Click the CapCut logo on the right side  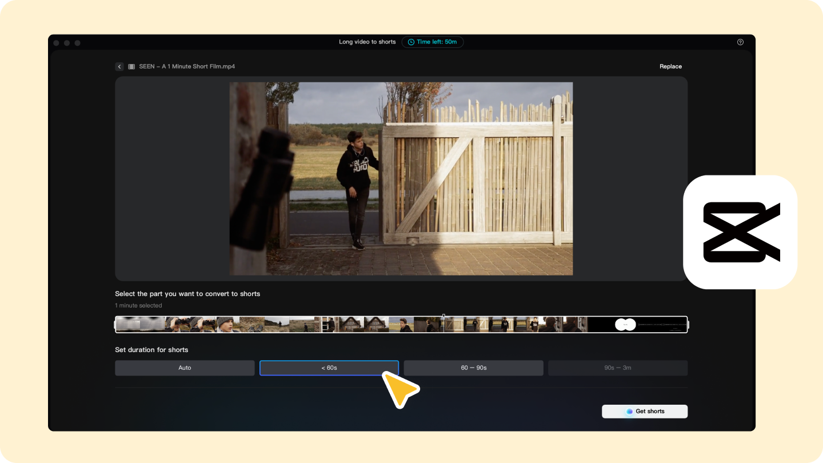point(740,231)
